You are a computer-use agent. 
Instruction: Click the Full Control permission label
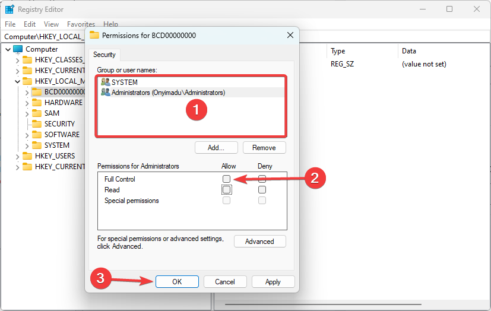pos(119,179)
